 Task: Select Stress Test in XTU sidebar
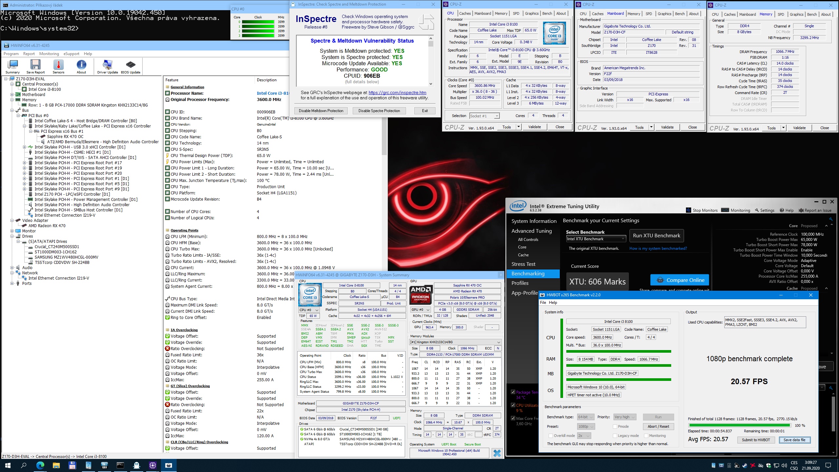pos(523,264)
